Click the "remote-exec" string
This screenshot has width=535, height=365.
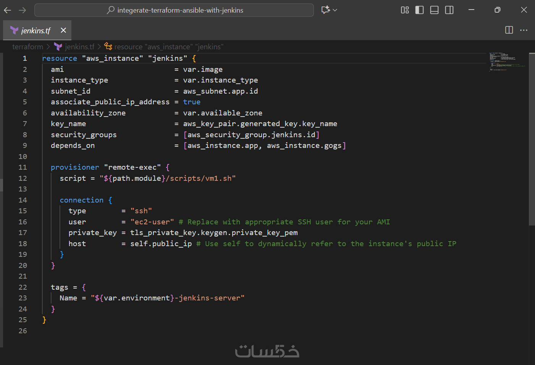133,167
